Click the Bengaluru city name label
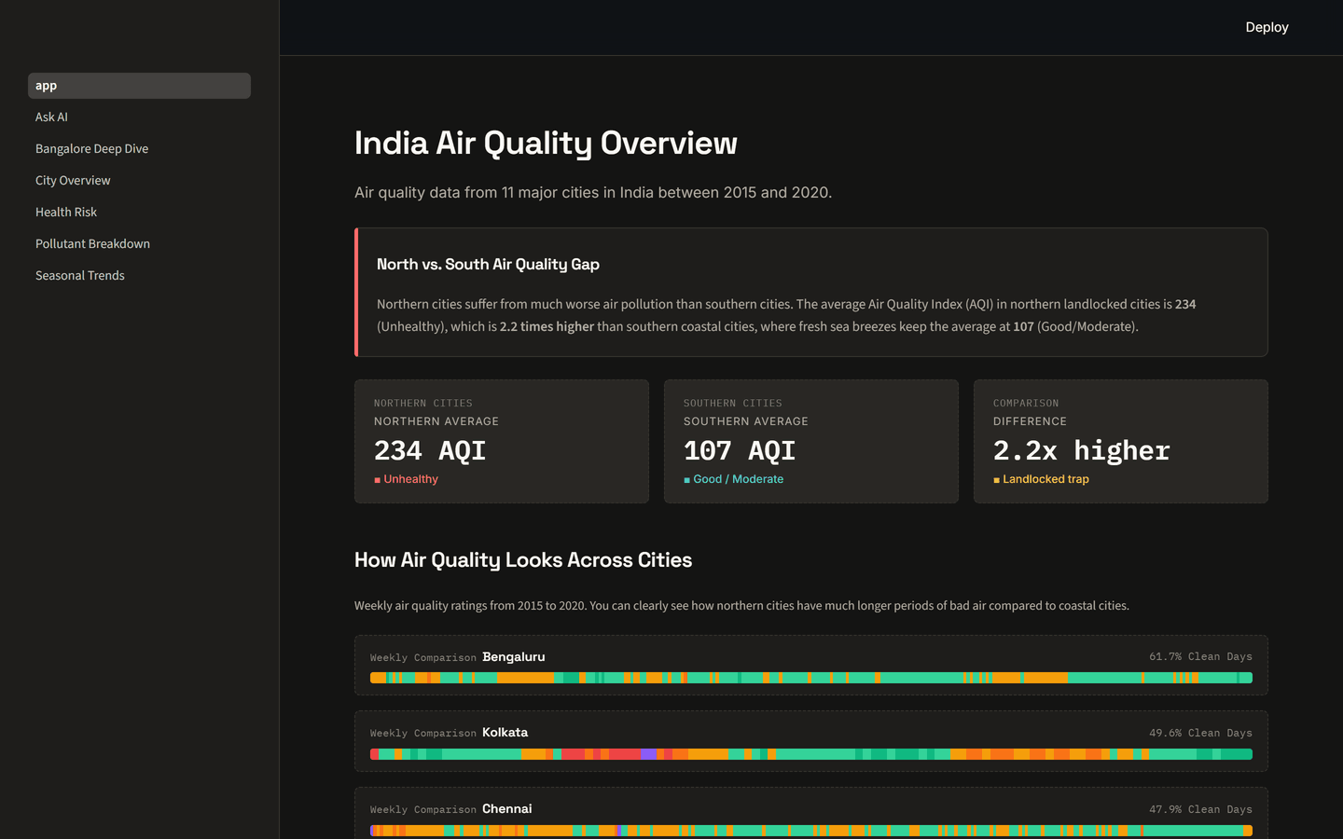 pyautogui.click(x=514, y=657)
